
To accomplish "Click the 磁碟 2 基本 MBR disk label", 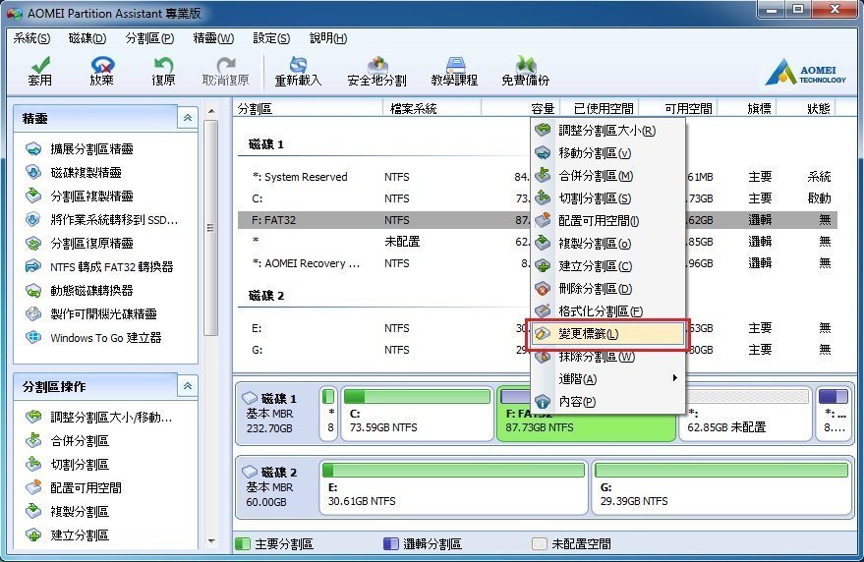I will tap(275, 487).
